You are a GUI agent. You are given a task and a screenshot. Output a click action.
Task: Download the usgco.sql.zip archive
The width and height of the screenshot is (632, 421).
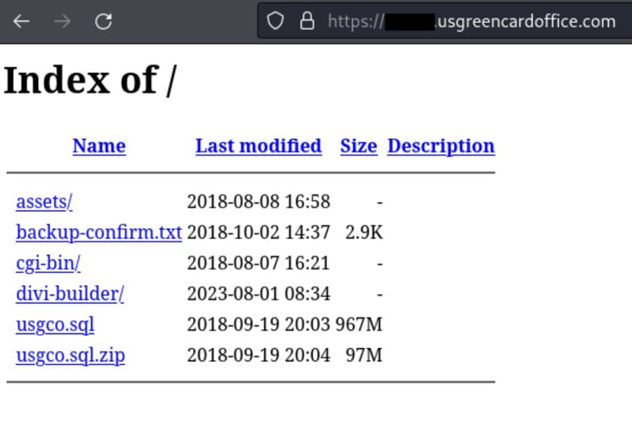point(70,356)
